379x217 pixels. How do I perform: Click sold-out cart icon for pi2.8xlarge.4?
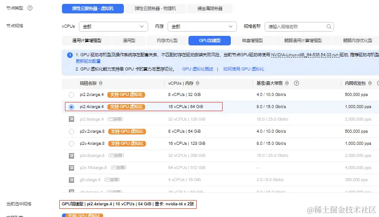click(71, 119)
